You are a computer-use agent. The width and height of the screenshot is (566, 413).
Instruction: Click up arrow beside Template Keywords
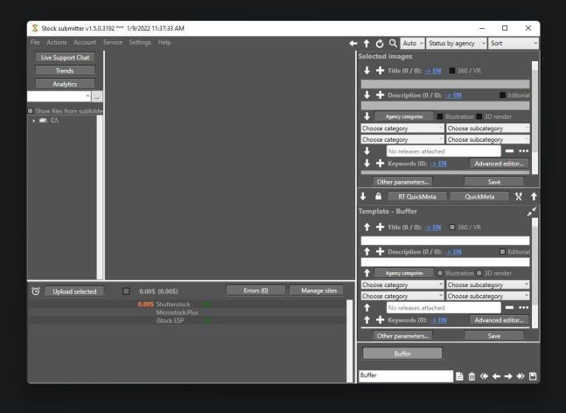click(x=367, y=320)
